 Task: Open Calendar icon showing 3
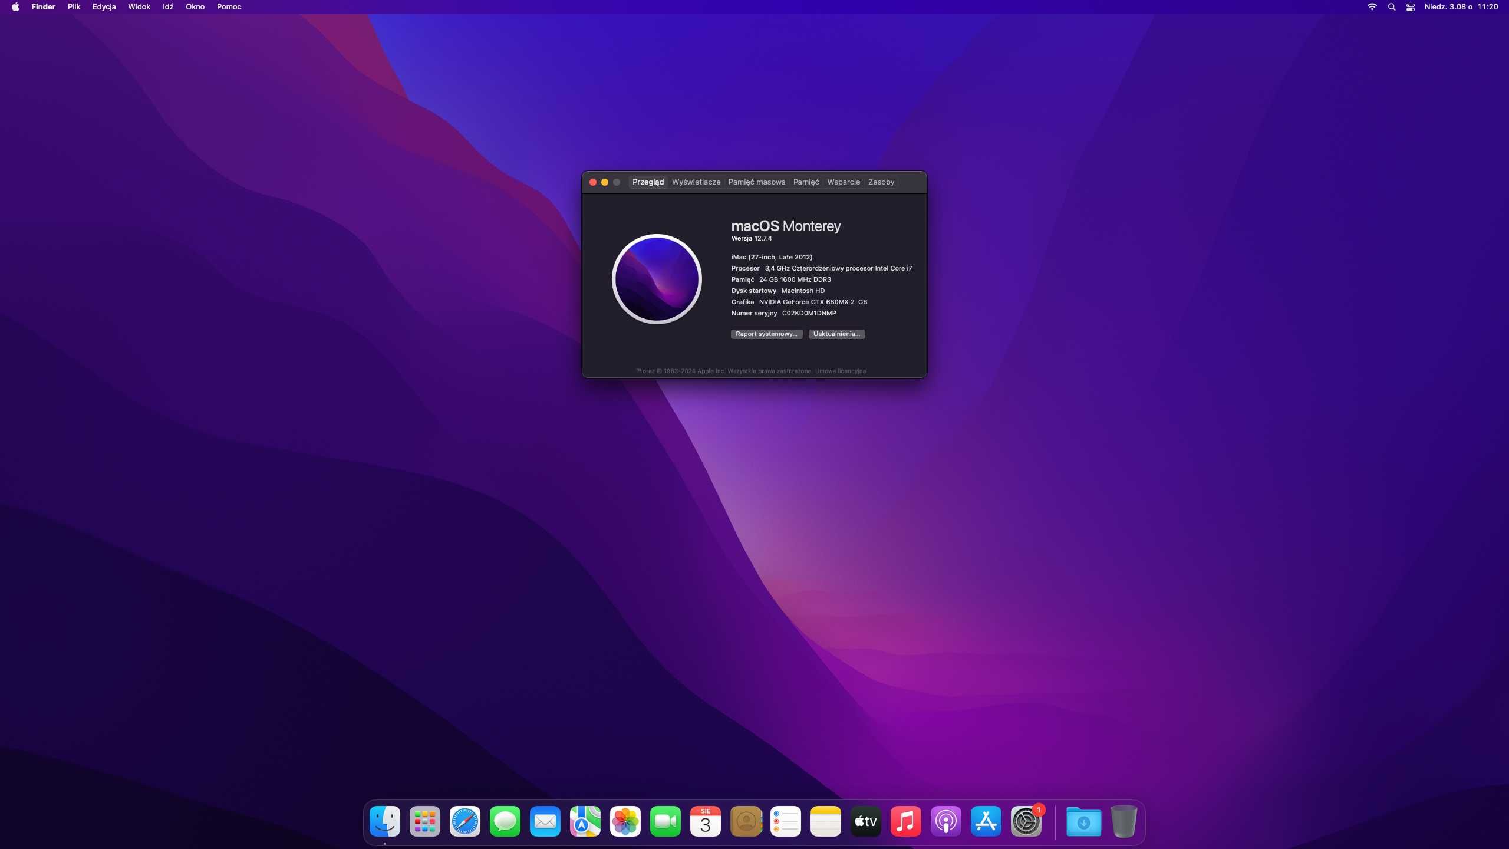pyautogui.click(x=706, y=821)
